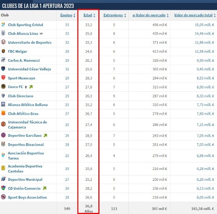The width and height of the screenshot is (217, 214).
Task: Click the Club column header
Action: (5, 15)
